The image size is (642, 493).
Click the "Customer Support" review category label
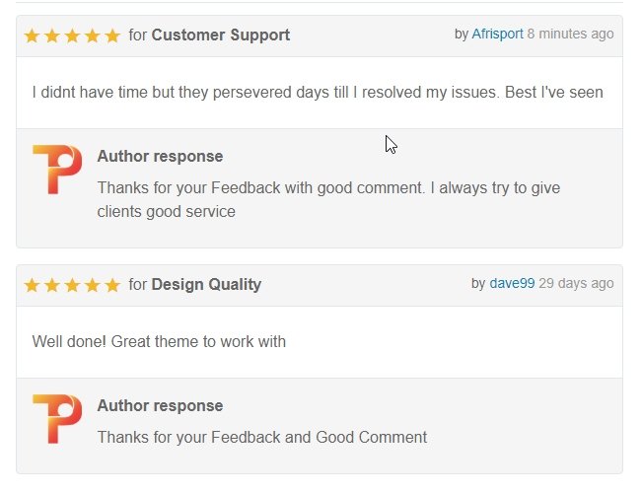click(221, 35)
